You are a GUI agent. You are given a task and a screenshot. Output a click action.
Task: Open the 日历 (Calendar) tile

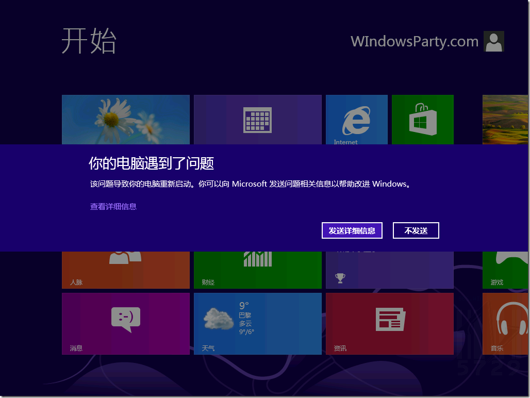point(258,120)
